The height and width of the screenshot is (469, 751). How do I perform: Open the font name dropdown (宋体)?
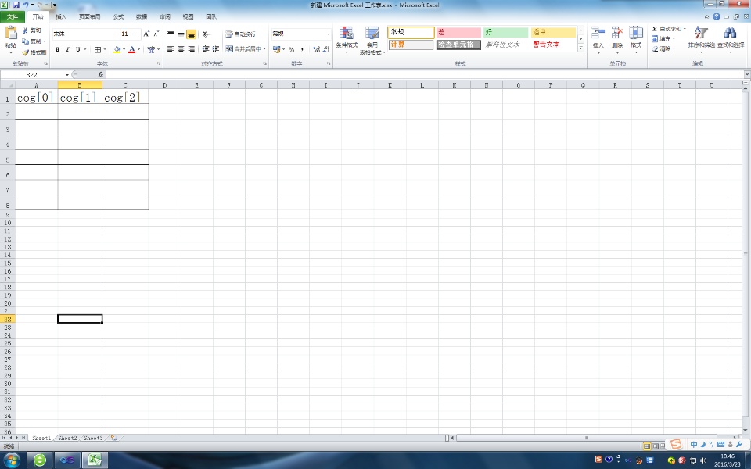(x=117, y=34)
